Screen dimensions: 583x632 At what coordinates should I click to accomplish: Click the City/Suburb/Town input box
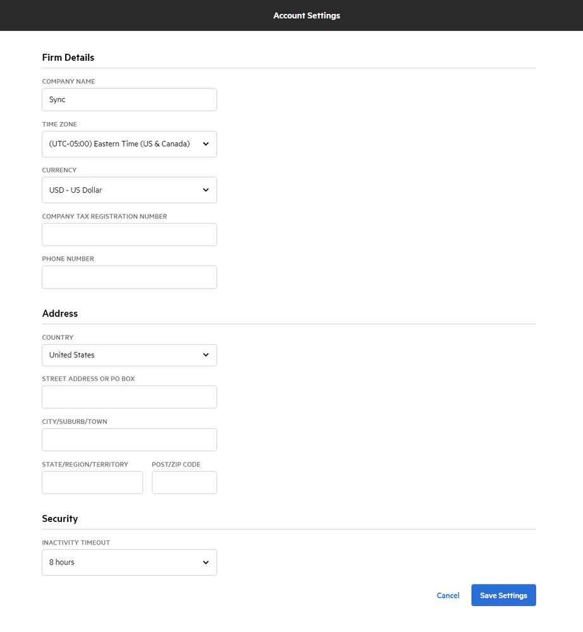click(x=129, y=440)
